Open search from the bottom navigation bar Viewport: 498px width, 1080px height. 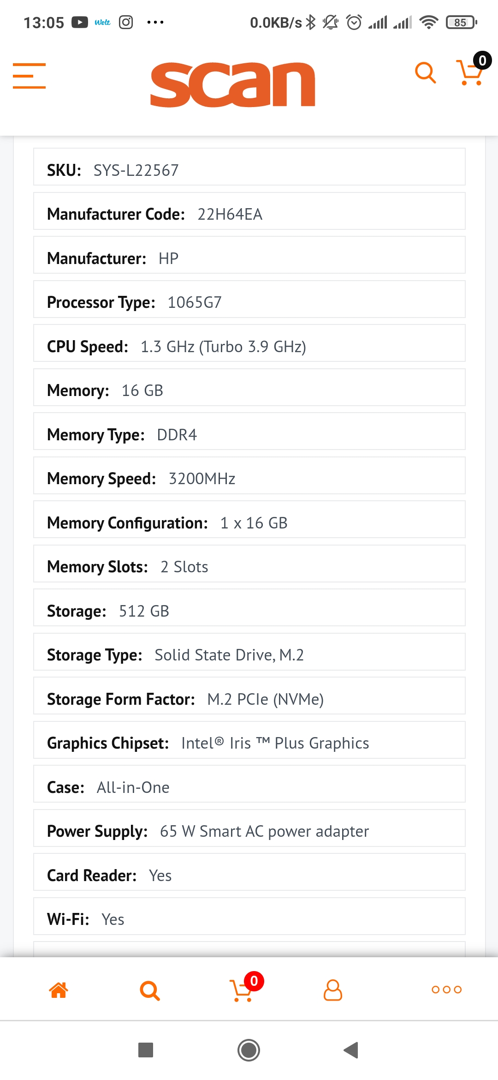coord(149,989)
